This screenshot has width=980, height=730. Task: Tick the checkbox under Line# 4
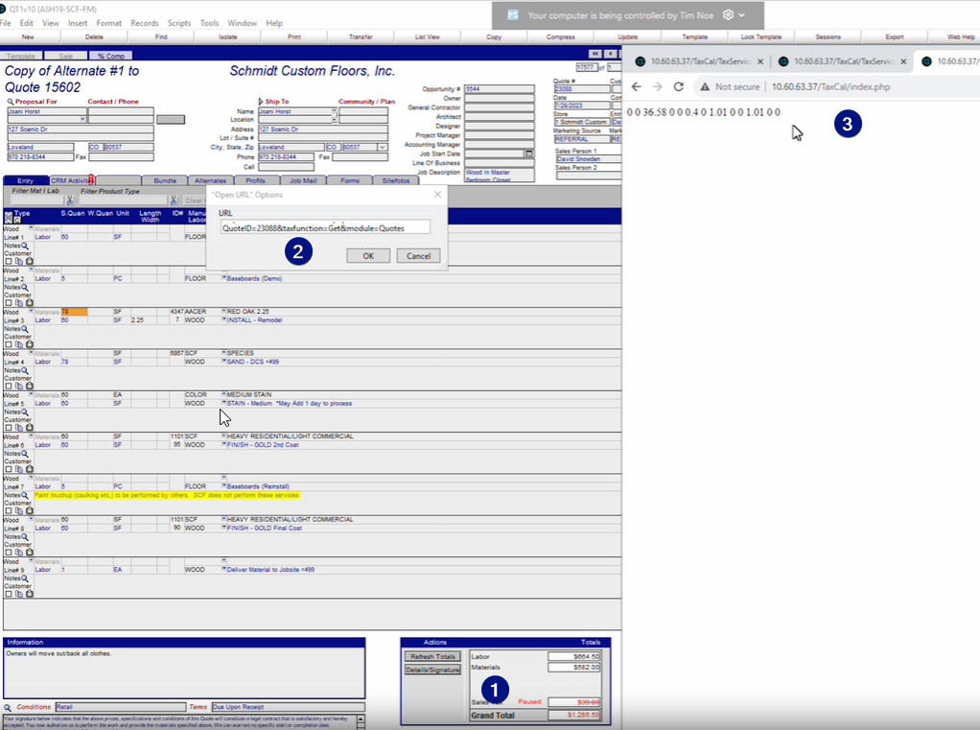pyautogui.click(x=8, y=386)
